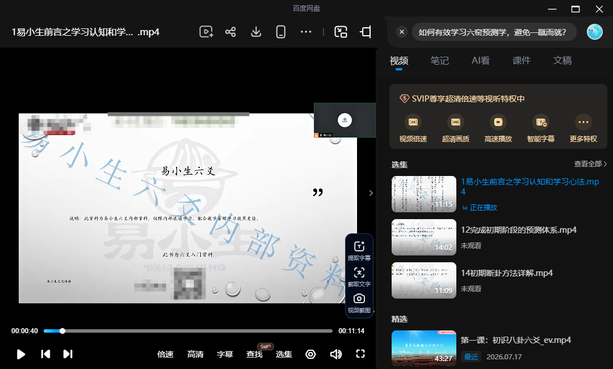This screenshot has height=369, width=613.
Task: Open 第一课：初识八卦六爻_ev.mp4
Action: pyautogui.click(x=515, y=340)
